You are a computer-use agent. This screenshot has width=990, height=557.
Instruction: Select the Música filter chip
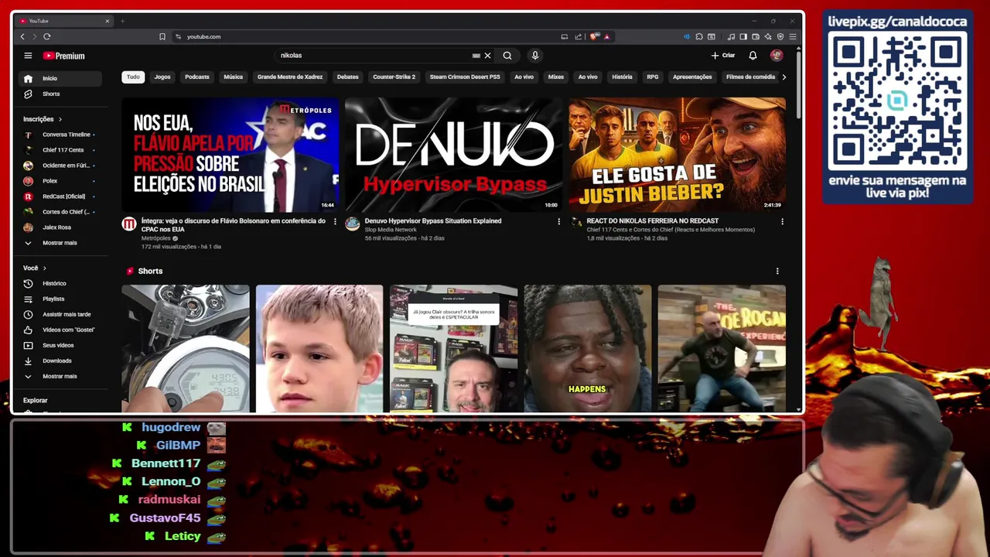click(234, 77)
